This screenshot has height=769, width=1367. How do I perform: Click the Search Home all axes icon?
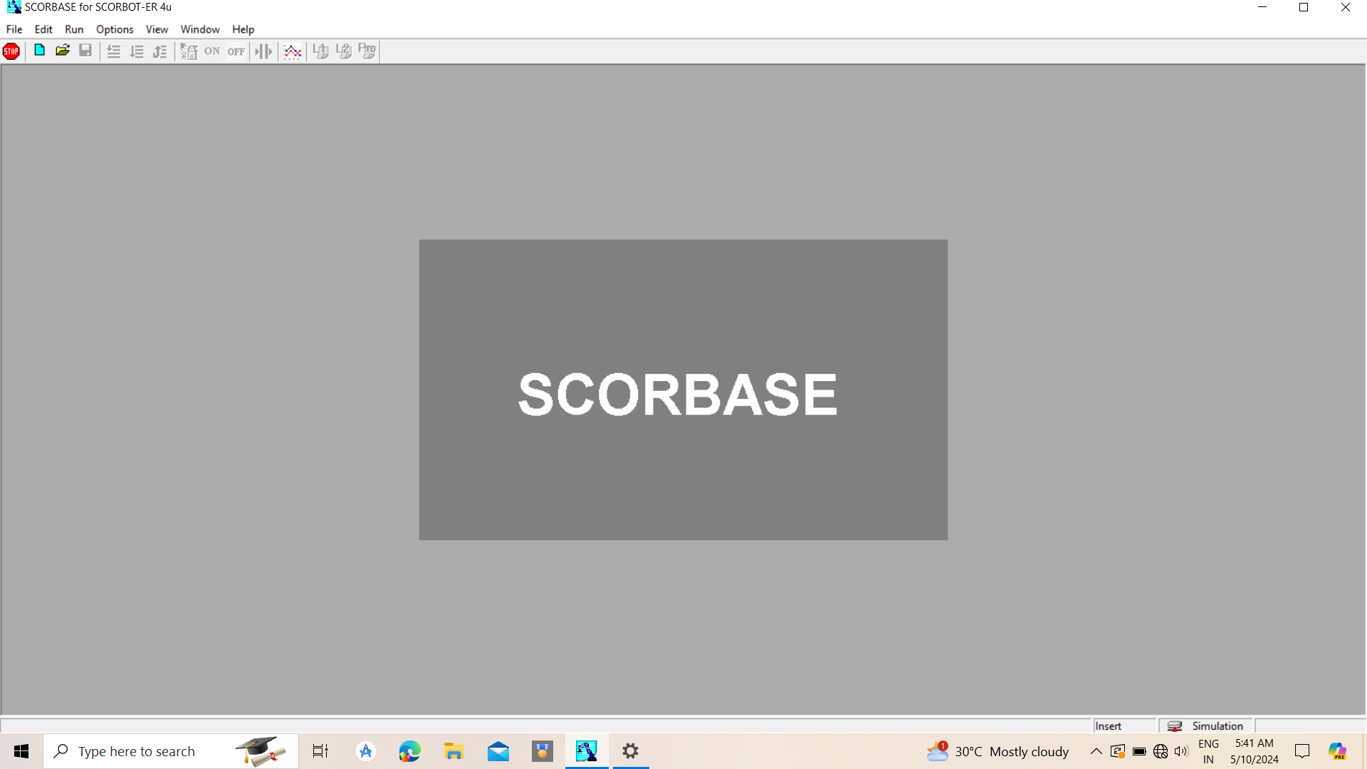[x=189, y=51]
